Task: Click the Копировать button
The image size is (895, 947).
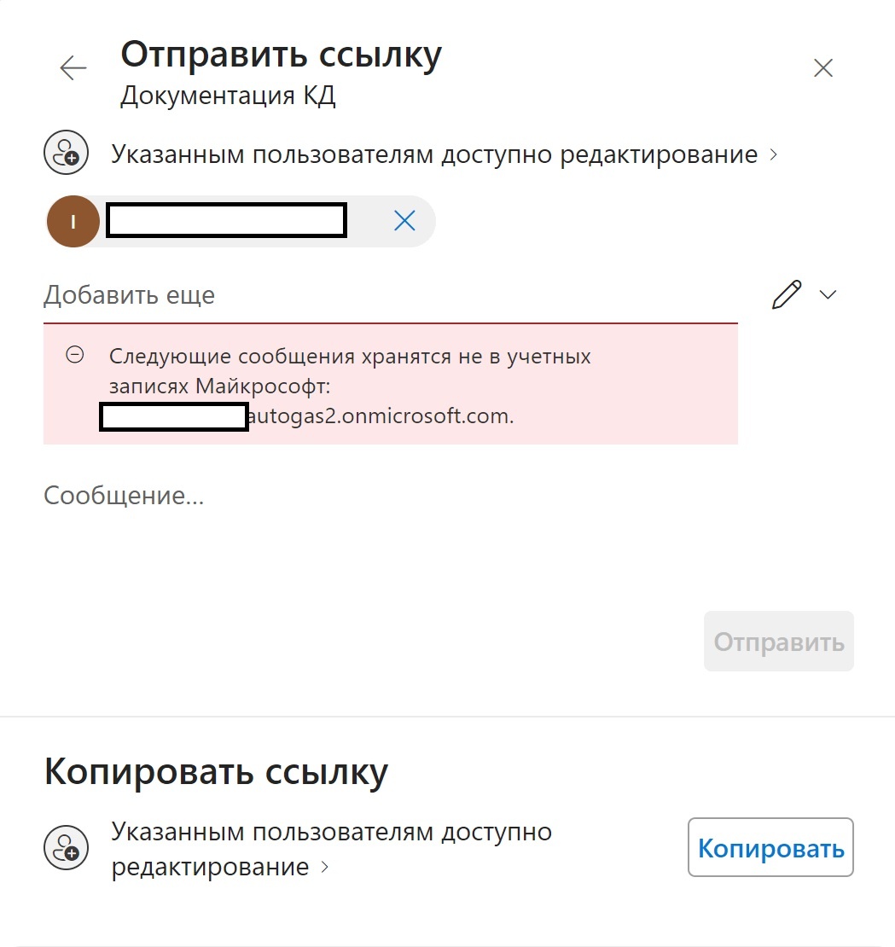Action: tap(770, 847)
